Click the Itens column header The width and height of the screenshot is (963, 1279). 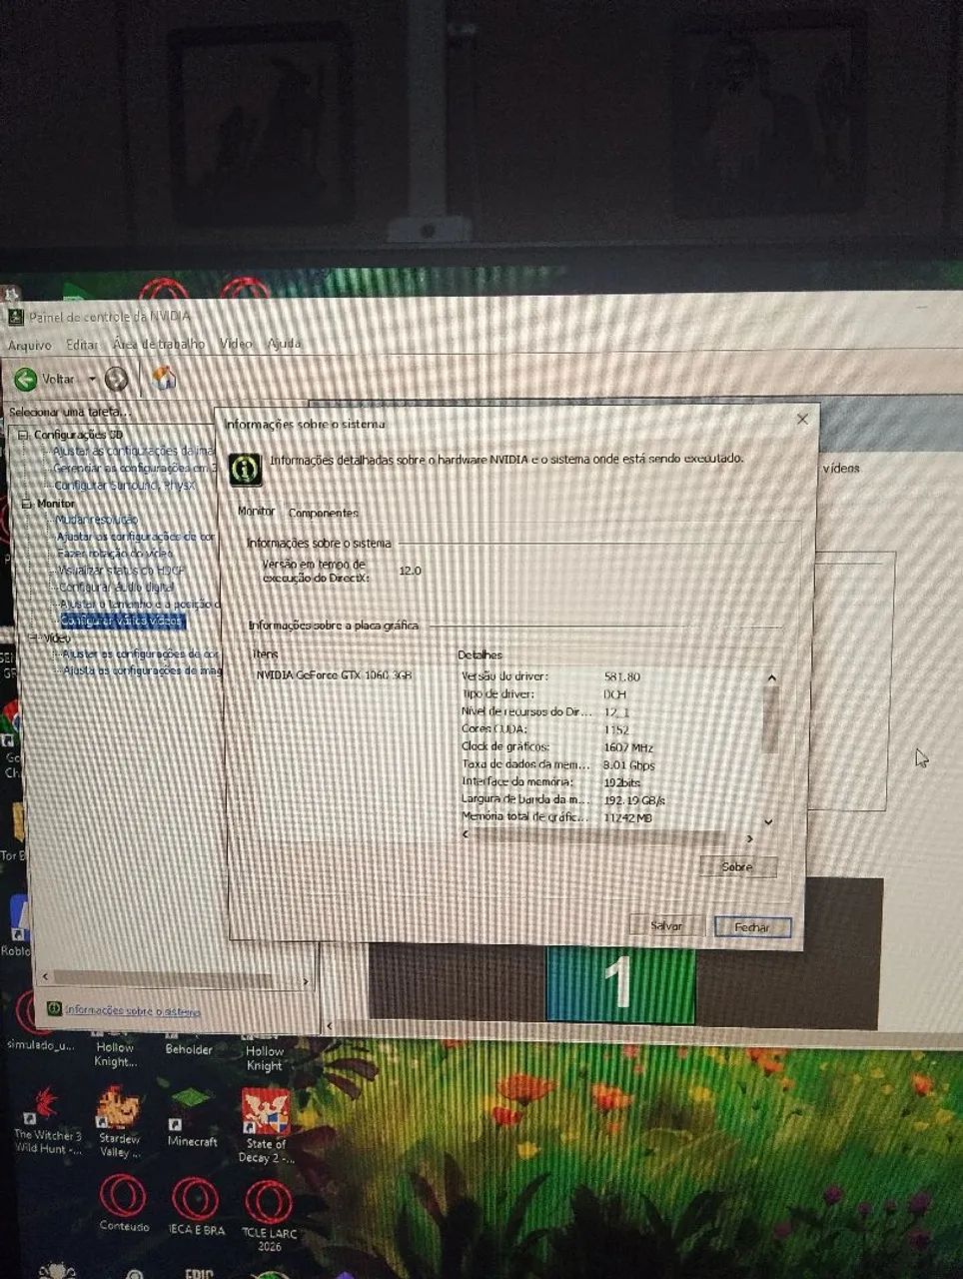click(266, 654)
